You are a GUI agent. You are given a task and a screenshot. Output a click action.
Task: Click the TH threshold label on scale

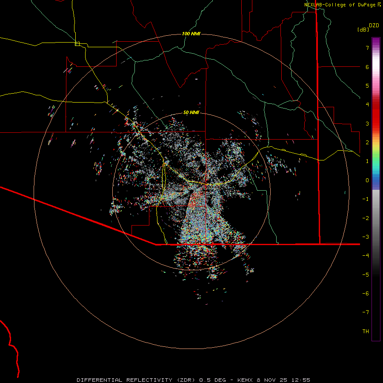366,332
